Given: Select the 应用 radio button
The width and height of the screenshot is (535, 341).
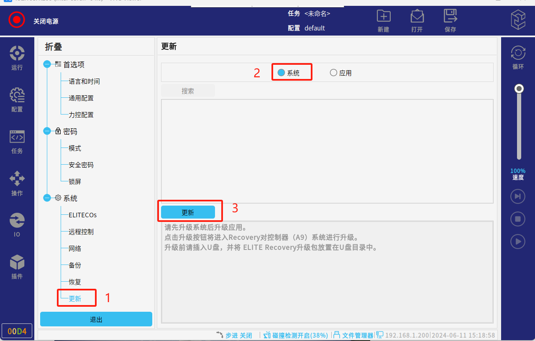Looking at the screenshot, I should point(333,73).
